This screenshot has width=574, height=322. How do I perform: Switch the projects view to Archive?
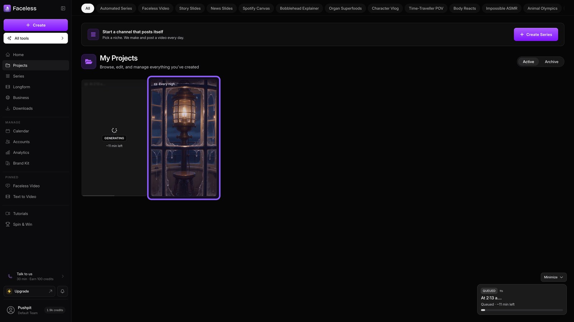coord(551,62)
